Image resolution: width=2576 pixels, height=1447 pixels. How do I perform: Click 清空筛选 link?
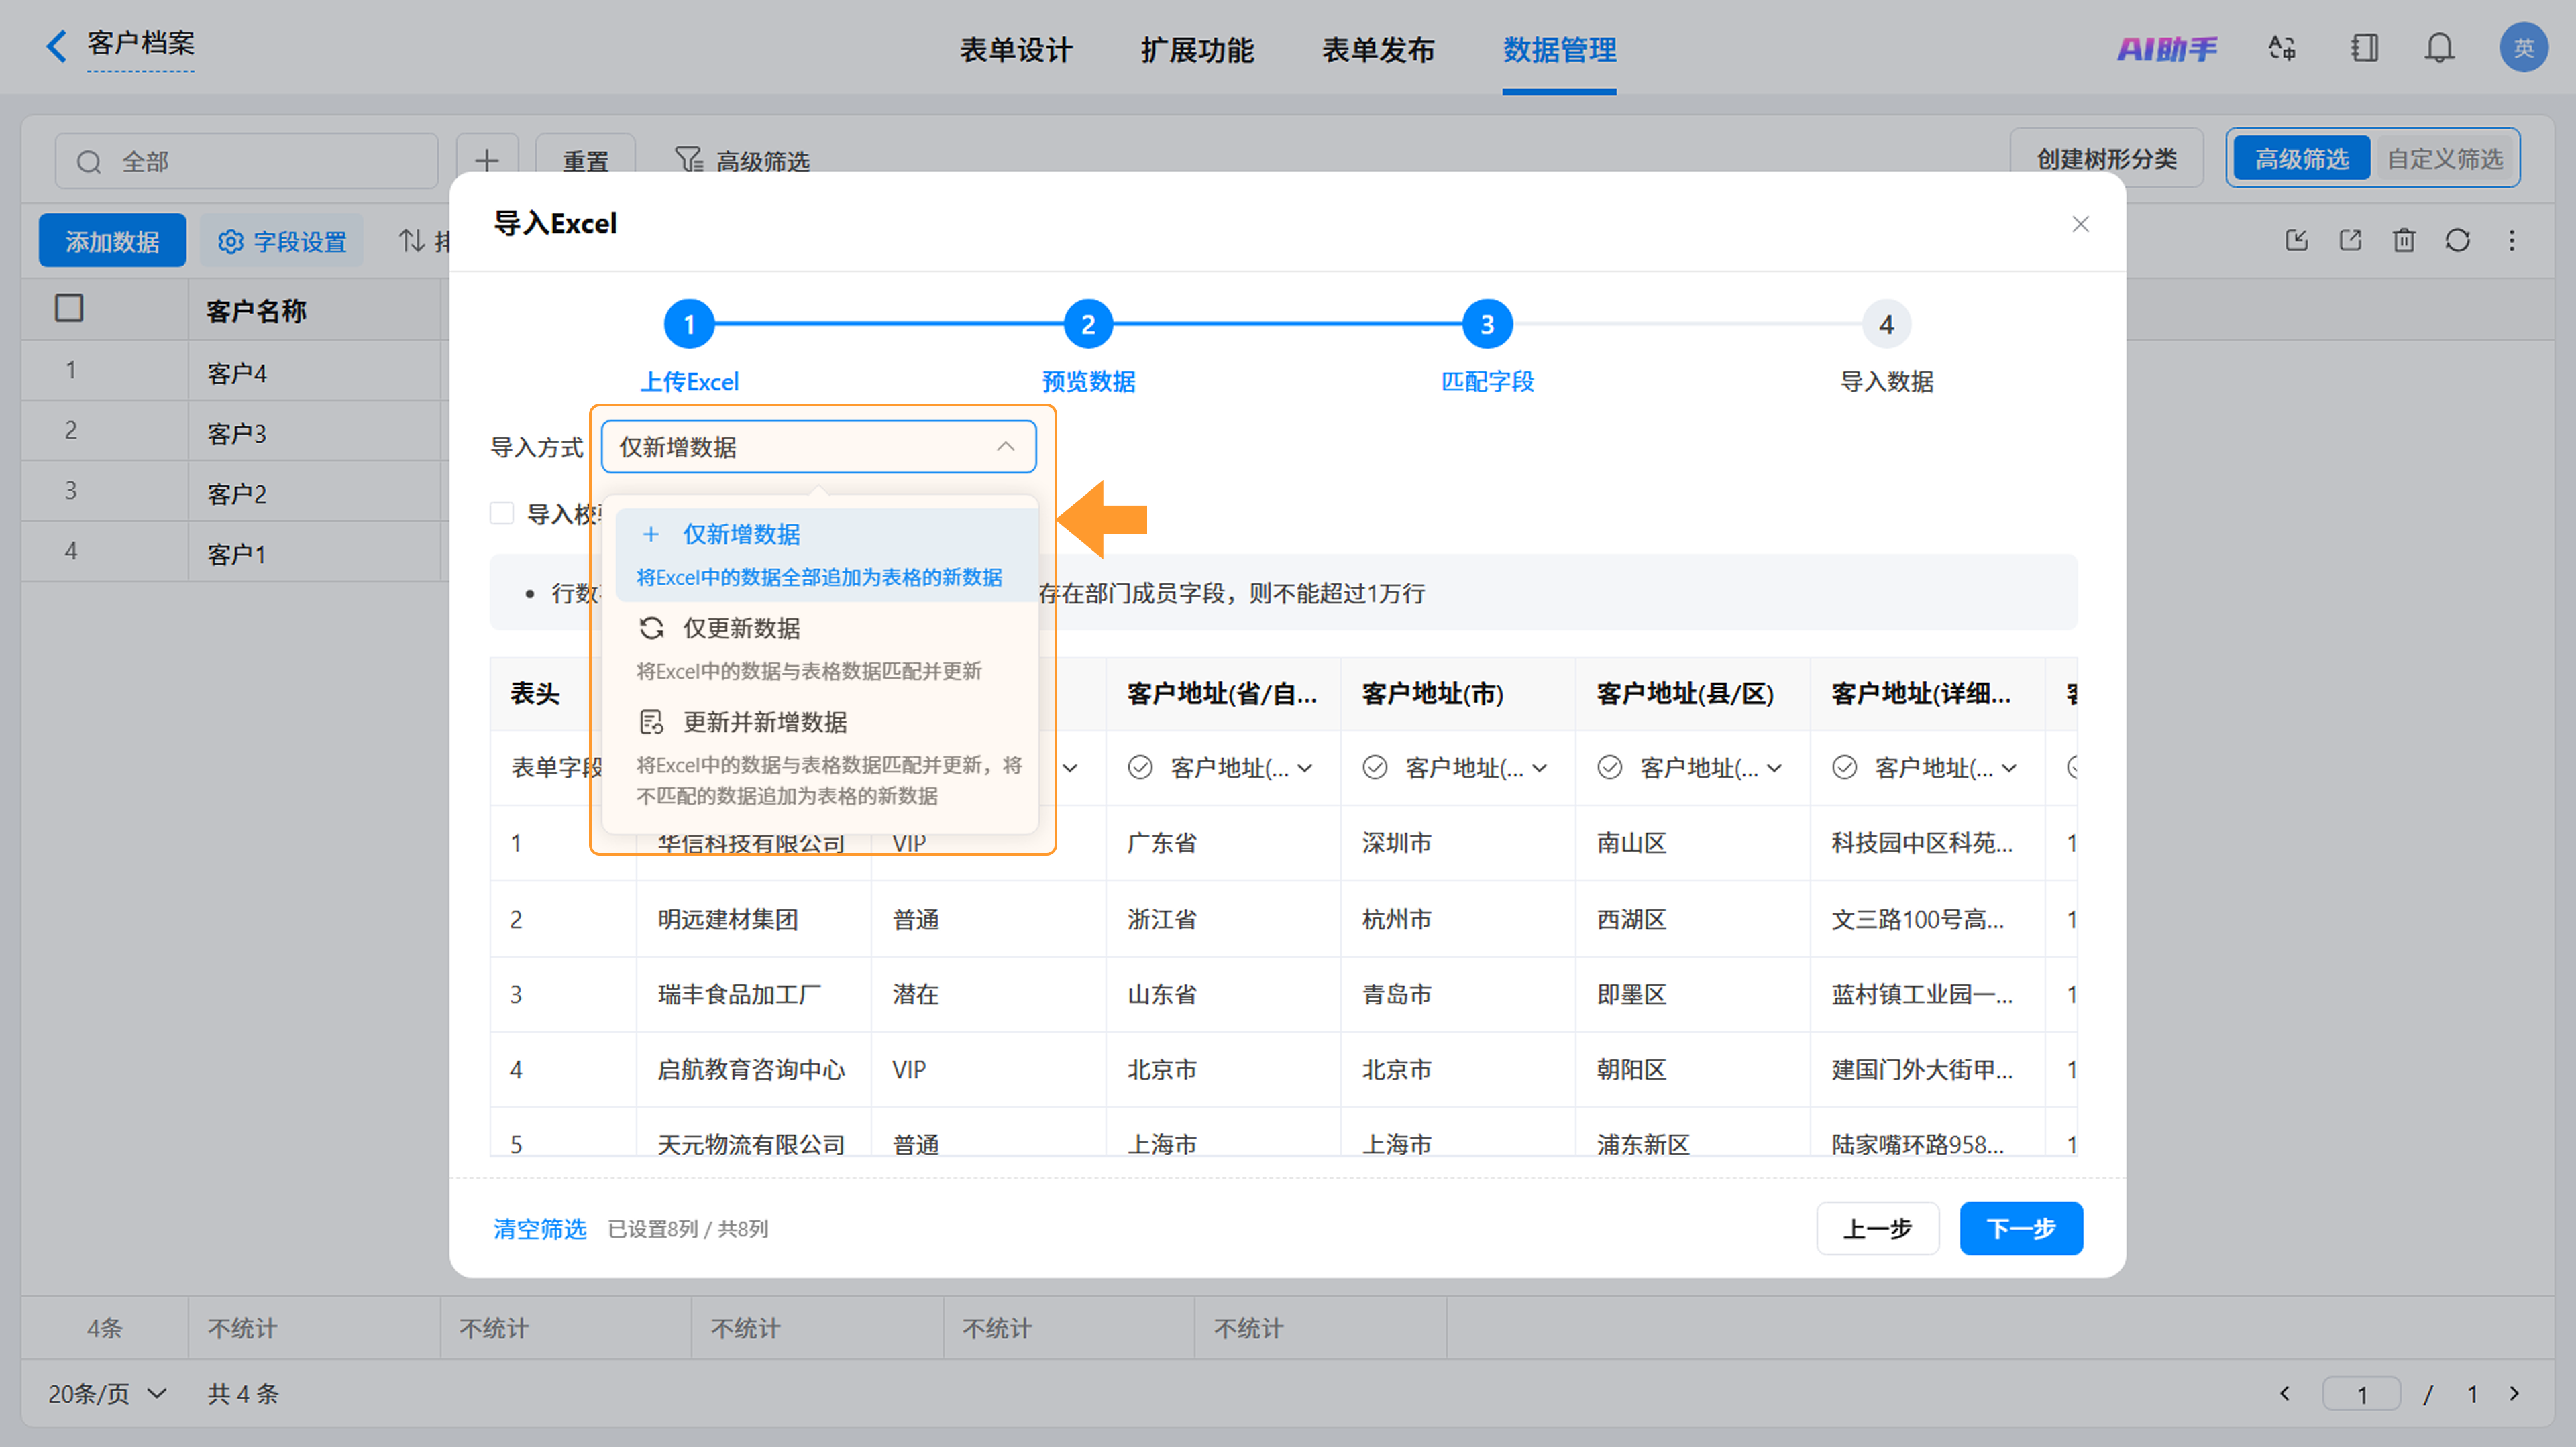tap(539, 1228)
